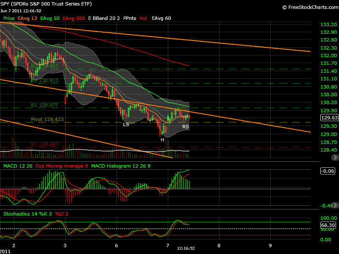Select the MACD Histogram 12 26 9 label
339x254 pixels.
120,166
